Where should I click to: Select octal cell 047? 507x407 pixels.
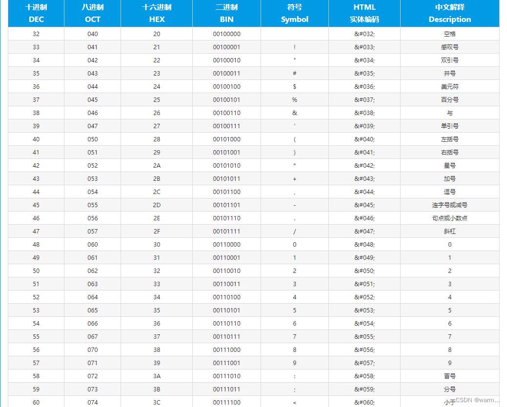pyautogui.click(x=93, y=126)
